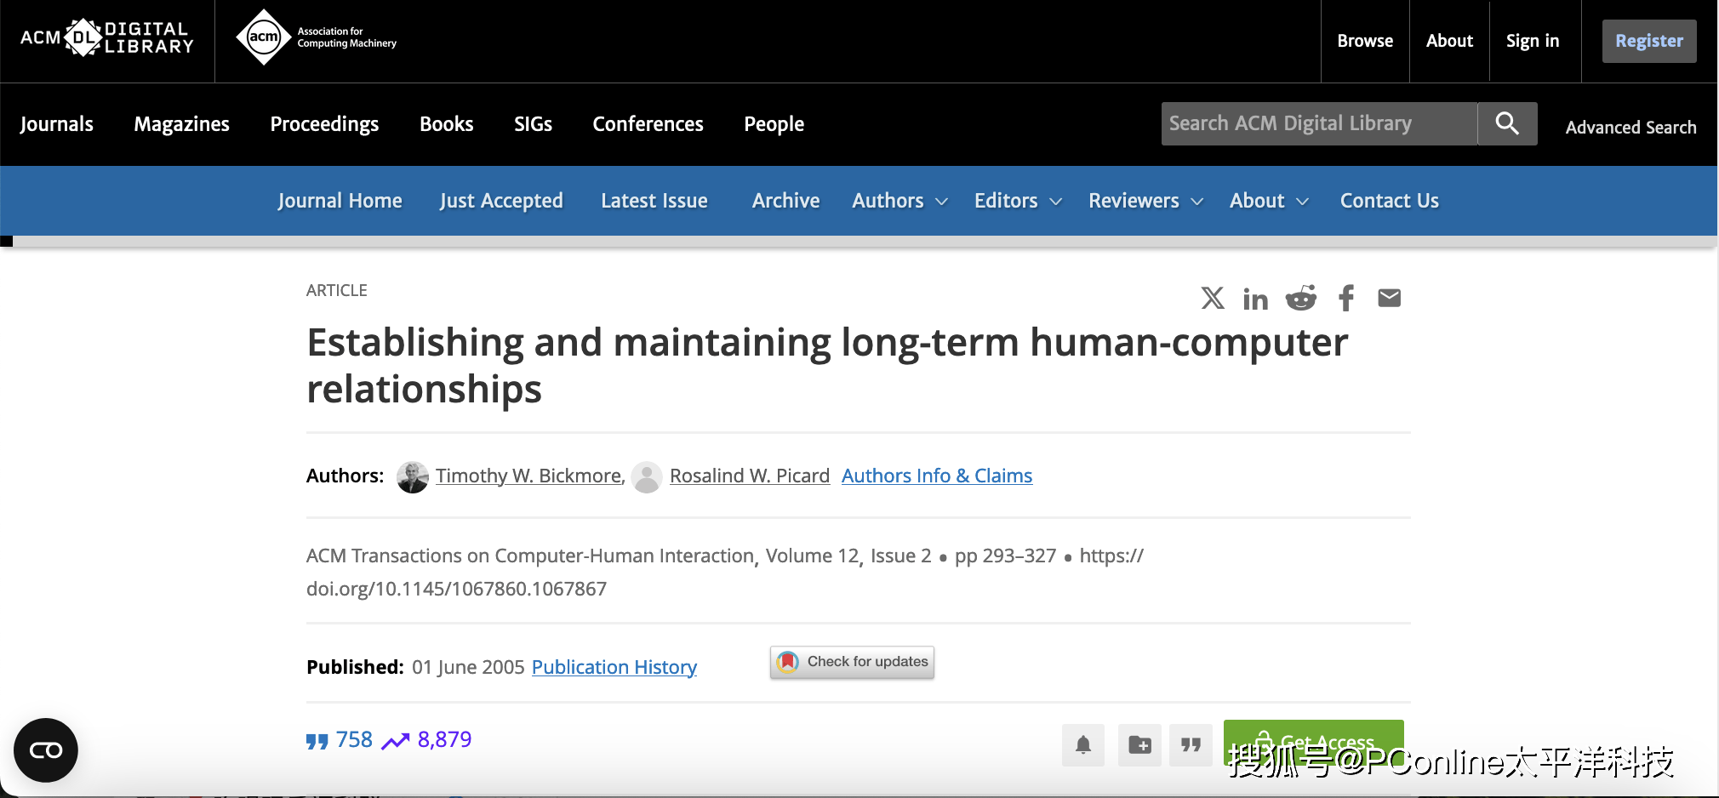Click the bell alert icon

point(1082,745)
